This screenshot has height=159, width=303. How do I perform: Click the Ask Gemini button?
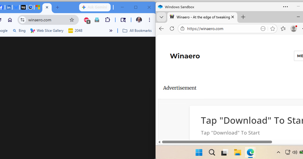[95, 7]
